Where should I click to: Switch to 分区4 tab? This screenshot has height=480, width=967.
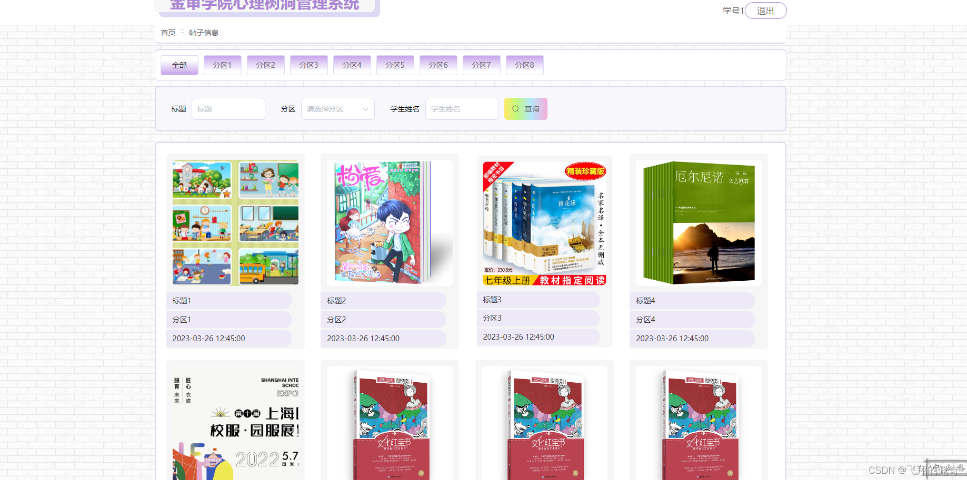click(x=352, y=65)
